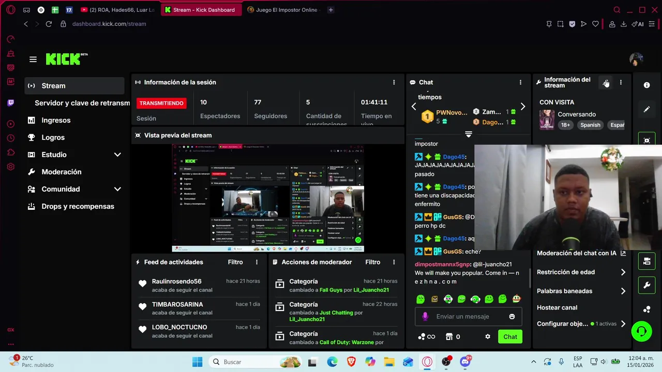This screenshot has width=662, height=372.
Task: Click the info icon in right sidebar
Action: click(x=646, y=85)
